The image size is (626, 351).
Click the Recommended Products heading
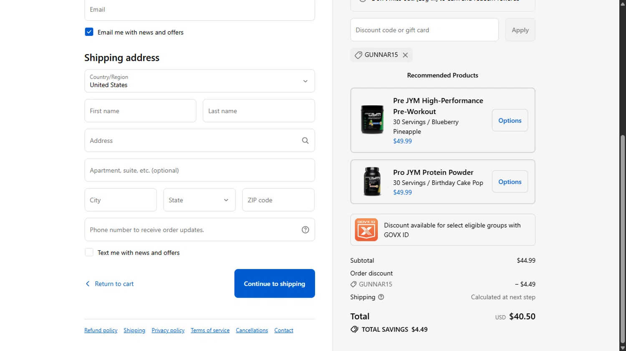(443, 75)
